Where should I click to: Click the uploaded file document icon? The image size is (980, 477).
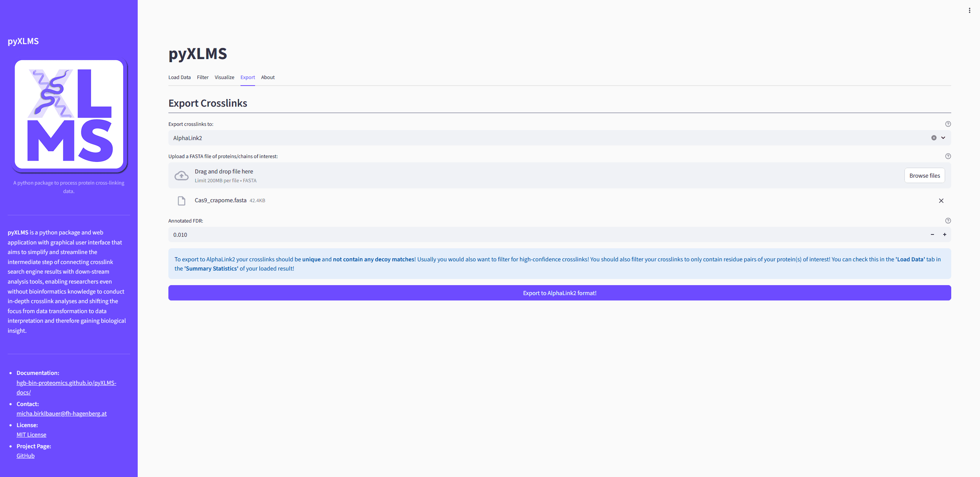[x=181, y=201]
